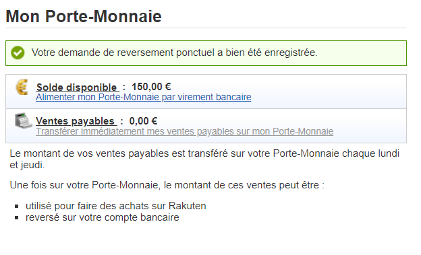
Task: Click the green checkmark success icon
Action: (x=18, y=52)
